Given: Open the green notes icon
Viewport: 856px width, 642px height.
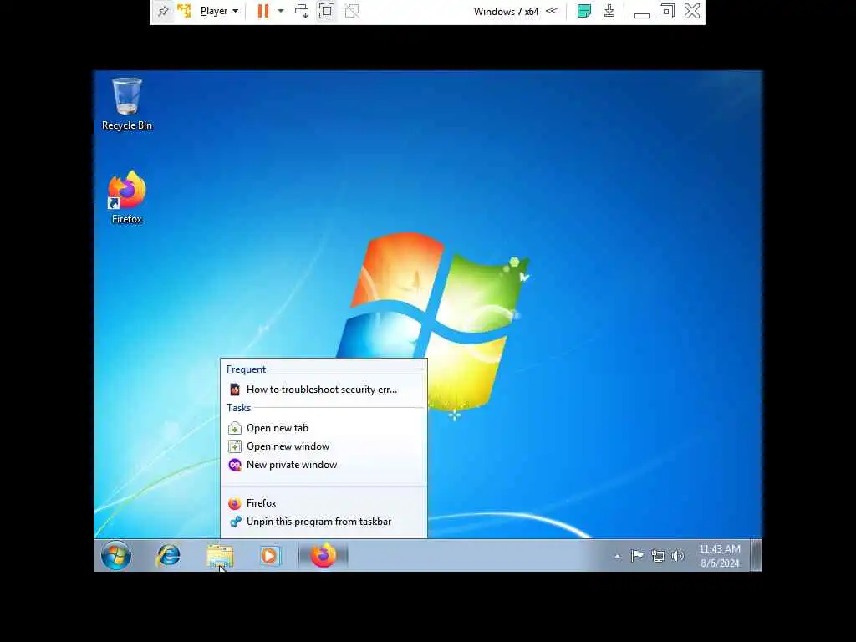Looking at the screenshot, I should pyautogui.click(x=583, y=11).
